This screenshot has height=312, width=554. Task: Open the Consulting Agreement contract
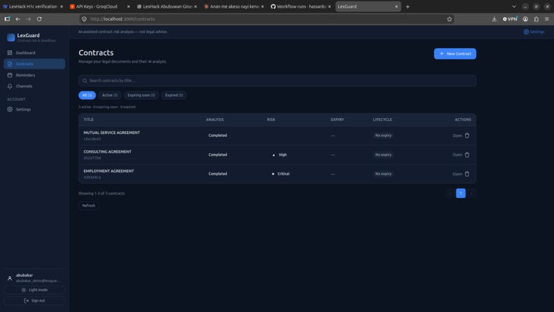click(x=457, y=155)
